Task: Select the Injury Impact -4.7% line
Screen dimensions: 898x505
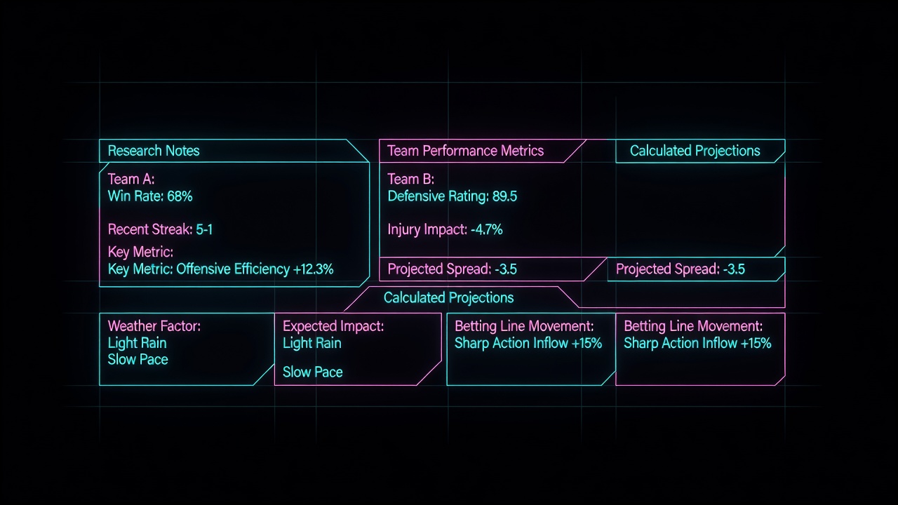Action: point(445,229)
